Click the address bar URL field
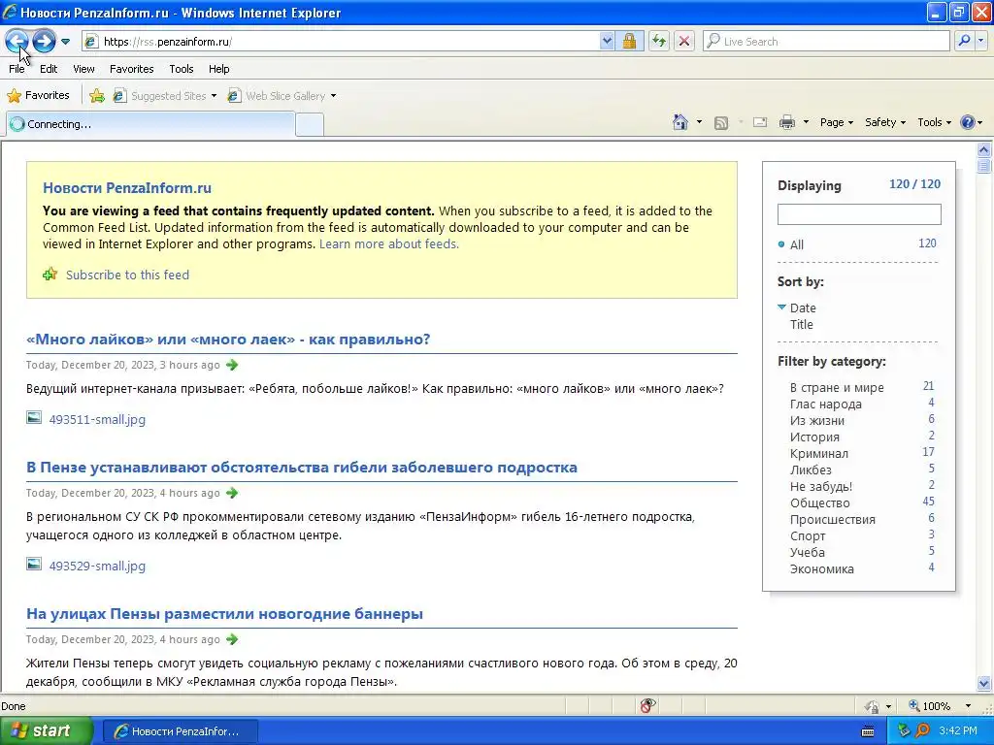 point(341,42)
